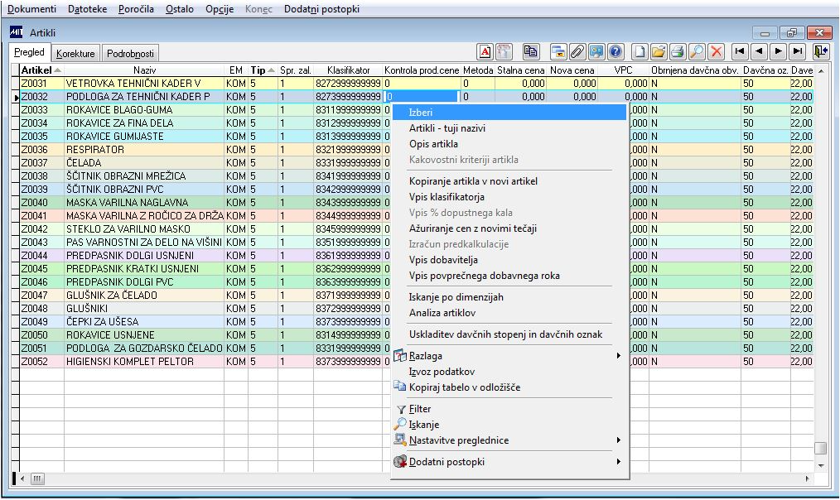The image size is (840, 500).
Task: Open the blue question mark help icon
Action: [x=615, y=51]
